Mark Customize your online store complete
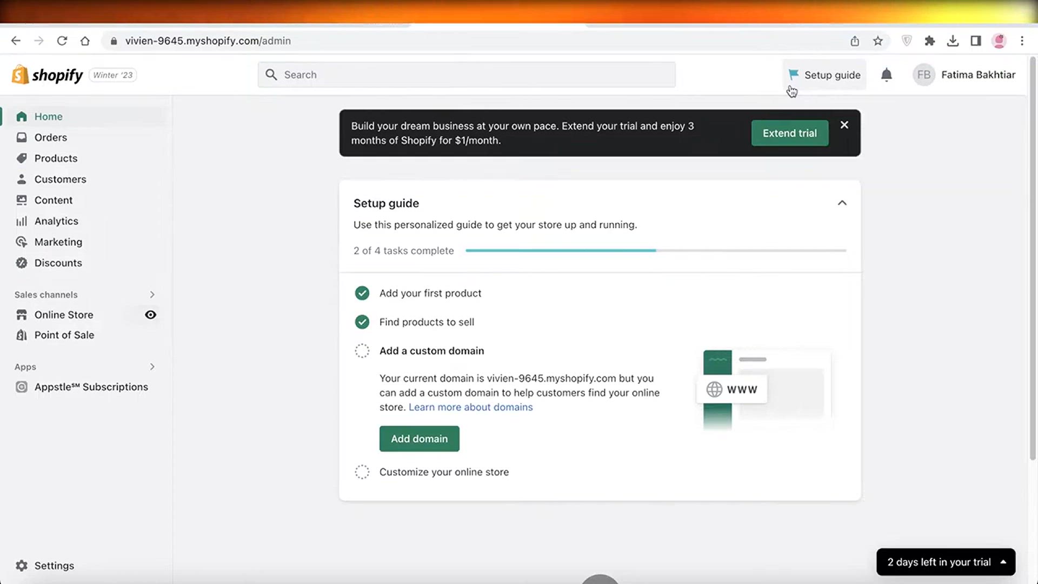This screenshot has height=584, width=1038. (362, 472)
